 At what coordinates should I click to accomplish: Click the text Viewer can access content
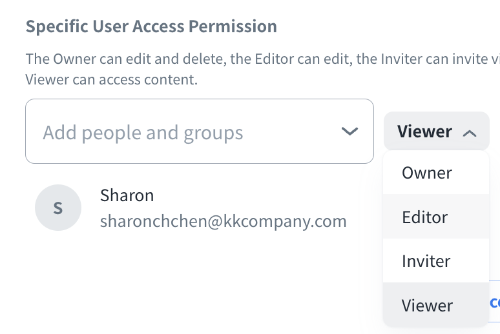[111, 80]
